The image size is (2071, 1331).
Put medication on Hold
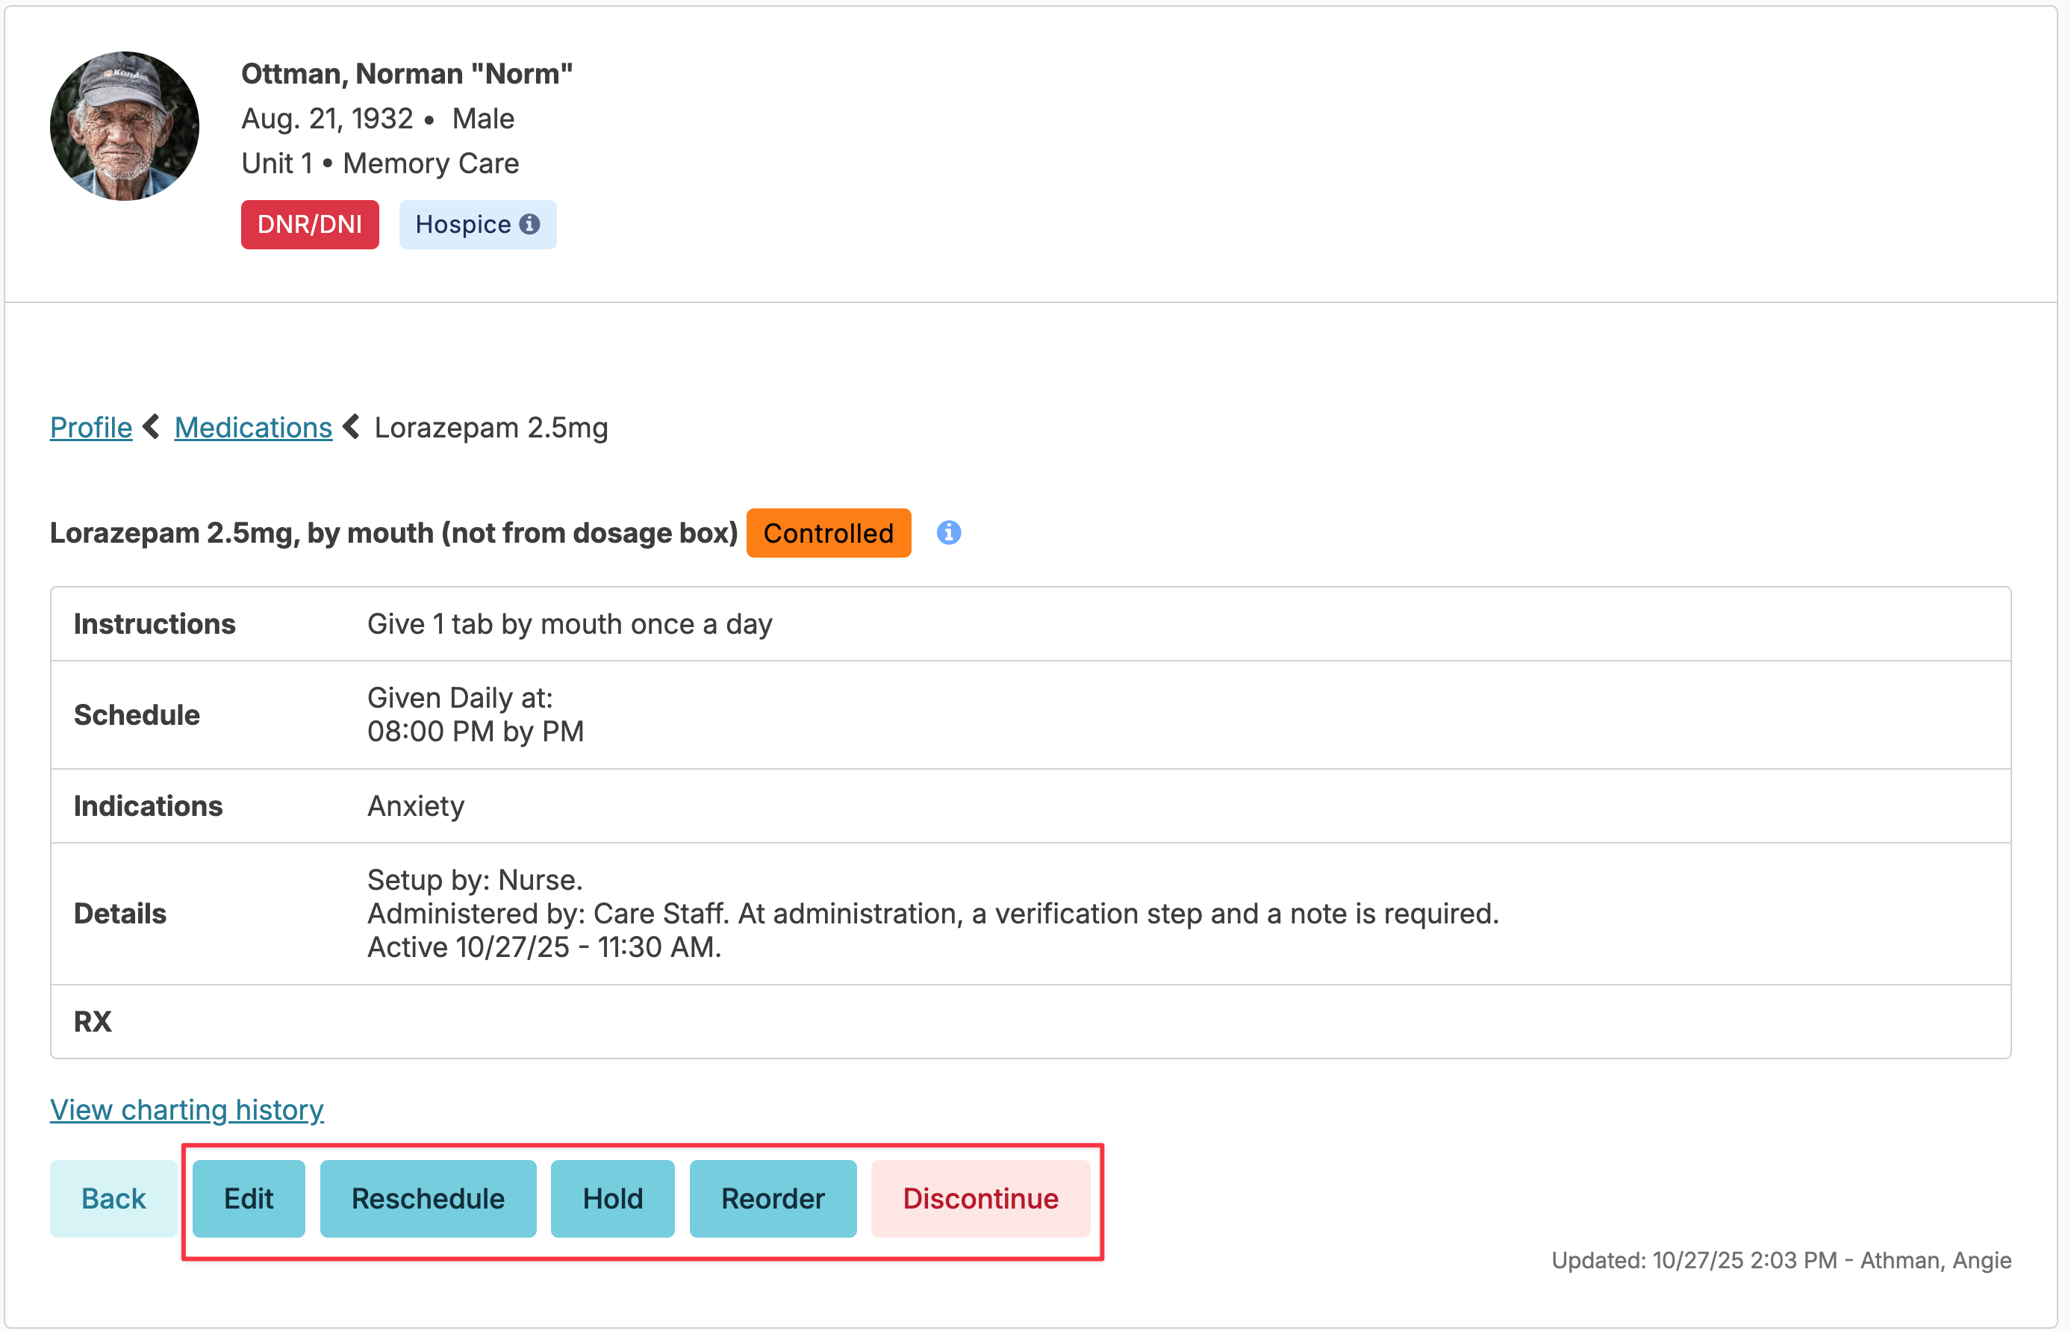coord(612,1199)
